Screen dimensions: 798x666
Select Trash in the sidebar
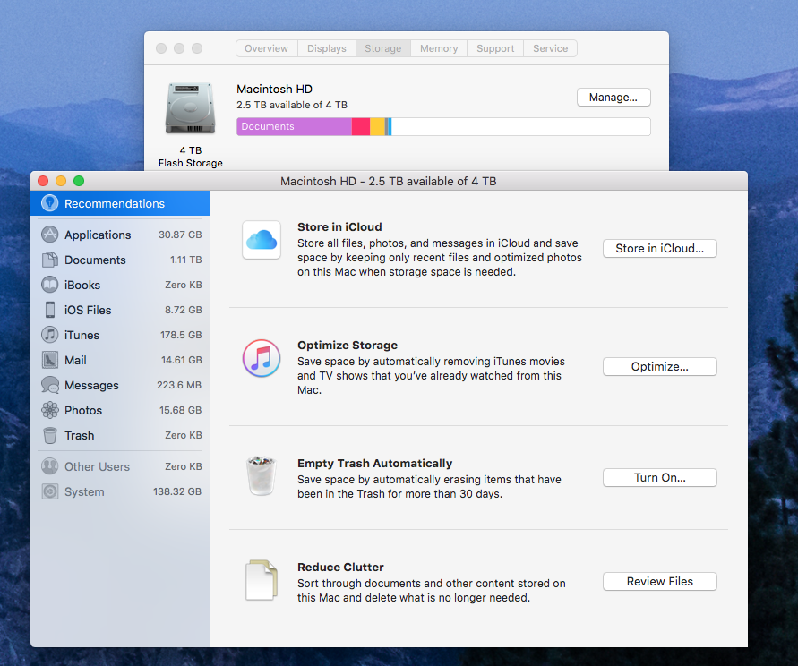121,435
